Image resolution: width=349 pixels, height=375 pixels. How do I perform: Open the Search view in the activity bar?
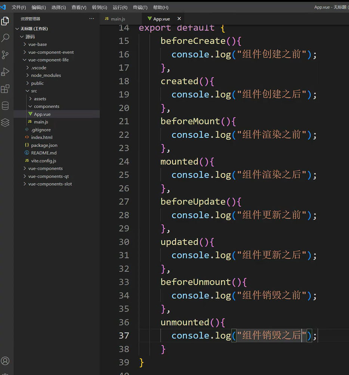click(x=5, y=38)
